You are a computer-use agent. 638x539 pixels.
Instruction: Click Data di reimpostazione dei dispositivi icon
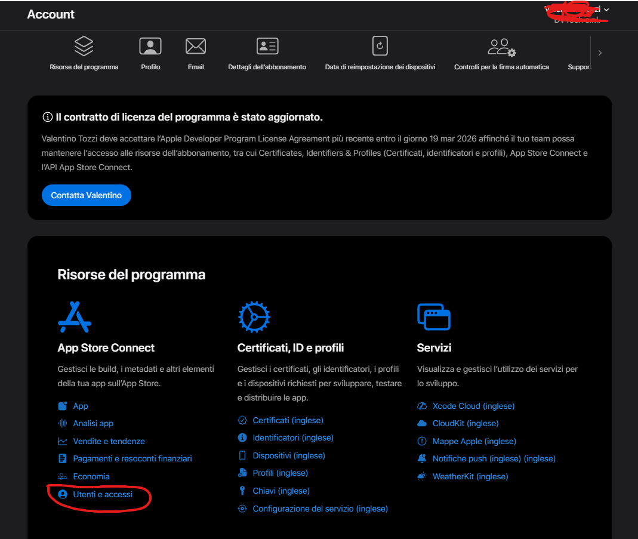click(380, 45)
